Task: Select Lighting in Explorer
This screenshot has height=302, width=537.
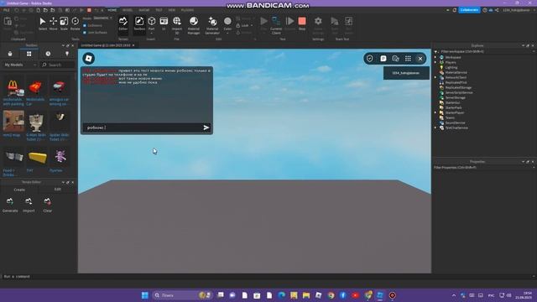Action: pos(451,67)
